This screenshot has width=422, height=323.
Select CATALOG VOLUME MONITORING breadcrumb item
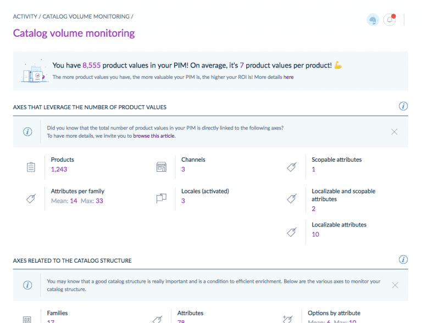(x=86, y=16)
